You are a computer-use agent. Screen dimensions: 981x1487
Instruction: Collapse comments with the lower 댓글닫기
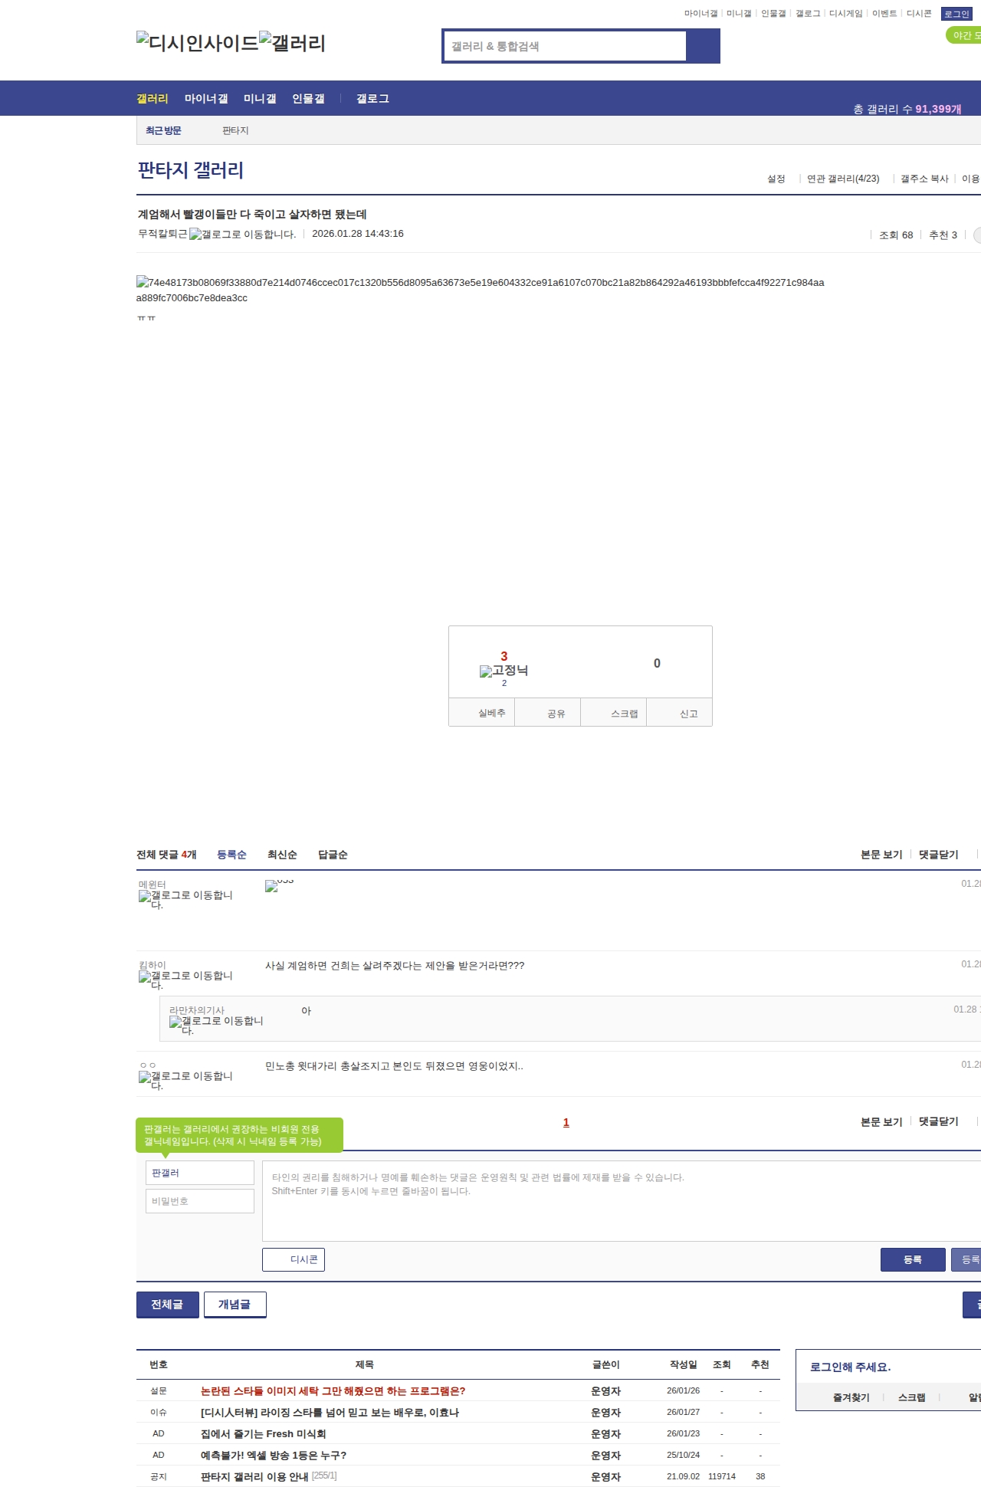[939, 1121]
